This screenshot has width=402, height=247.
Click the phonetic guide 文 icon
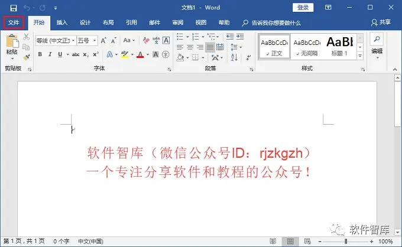pos(156,40)
